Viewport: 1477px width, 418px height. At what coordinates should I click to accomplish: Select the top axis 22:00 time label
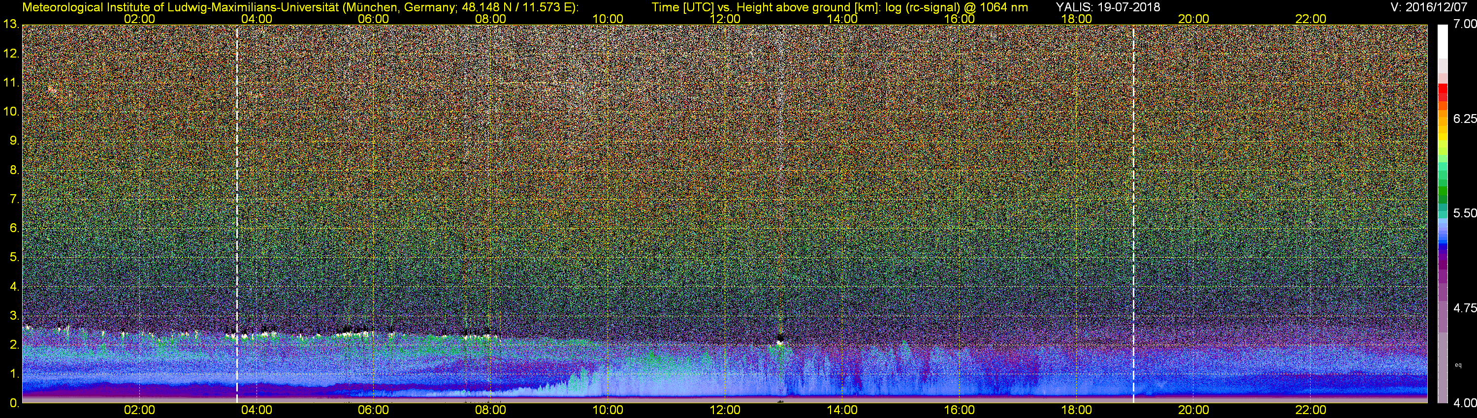(x=1311, y=19)
